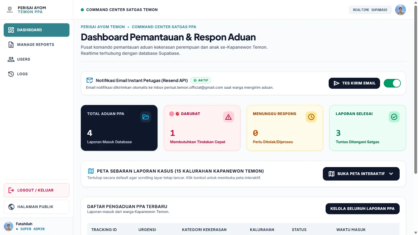Click the Urgensi column header

(x=147, y=230)
